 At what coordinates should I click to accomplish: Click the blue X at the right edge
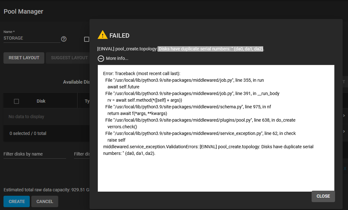(x=345, y=169)
